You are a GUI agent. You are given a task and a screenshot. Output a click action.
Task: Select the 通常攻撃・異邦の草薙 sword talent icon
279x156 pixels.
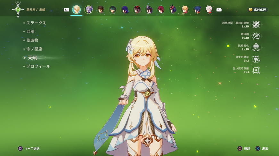coord(256,25)
